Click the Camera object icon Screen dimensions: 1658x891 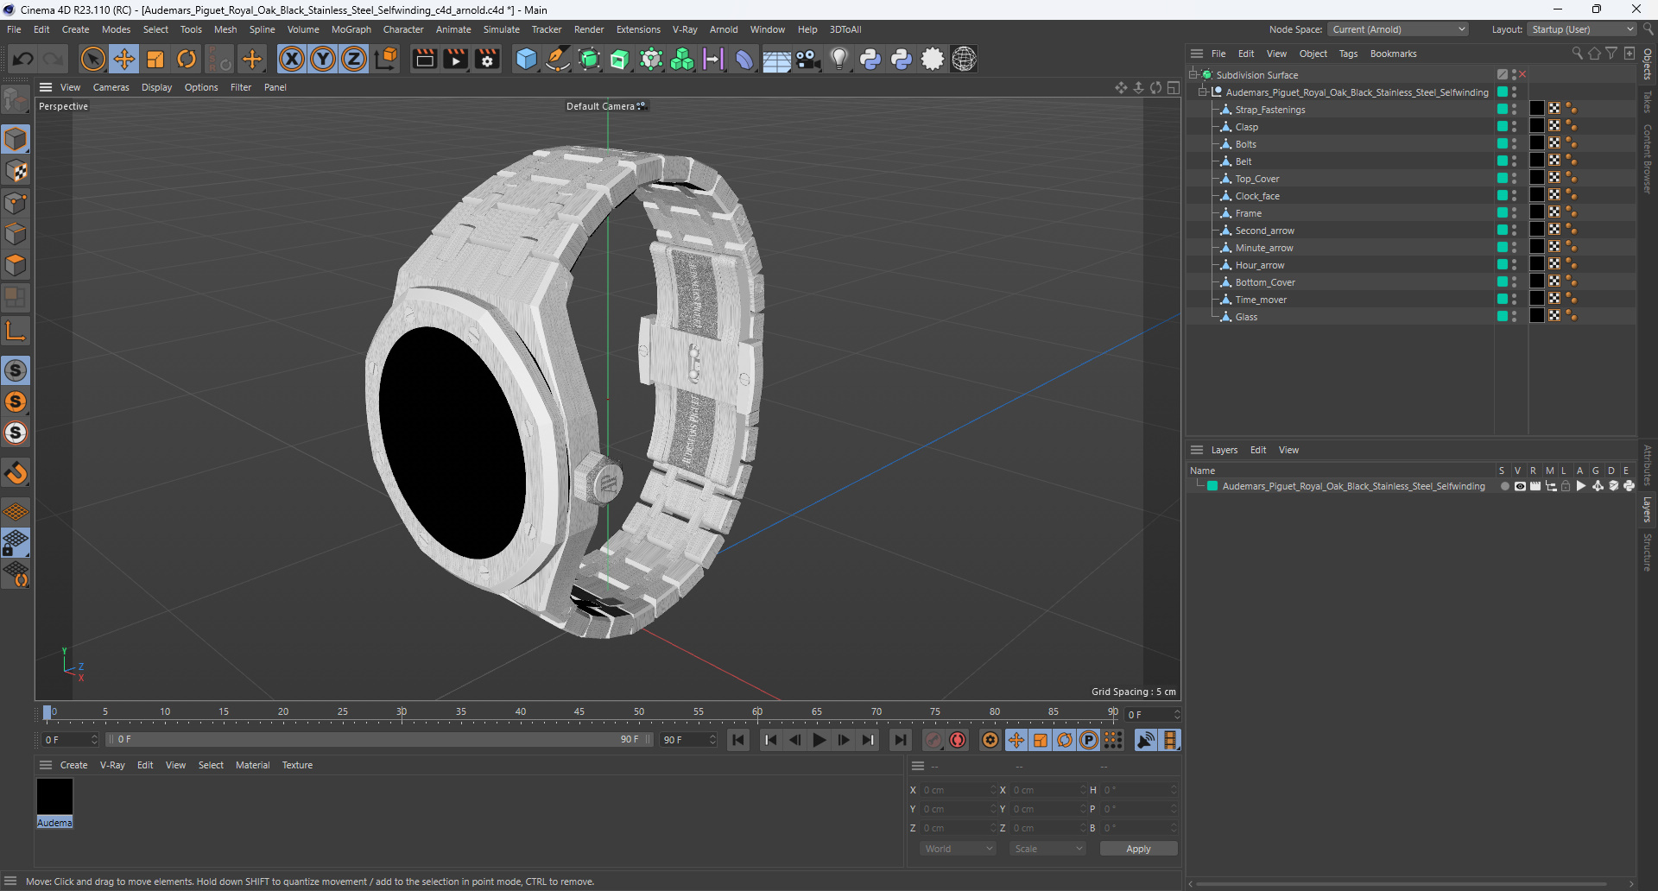[807, 60]
